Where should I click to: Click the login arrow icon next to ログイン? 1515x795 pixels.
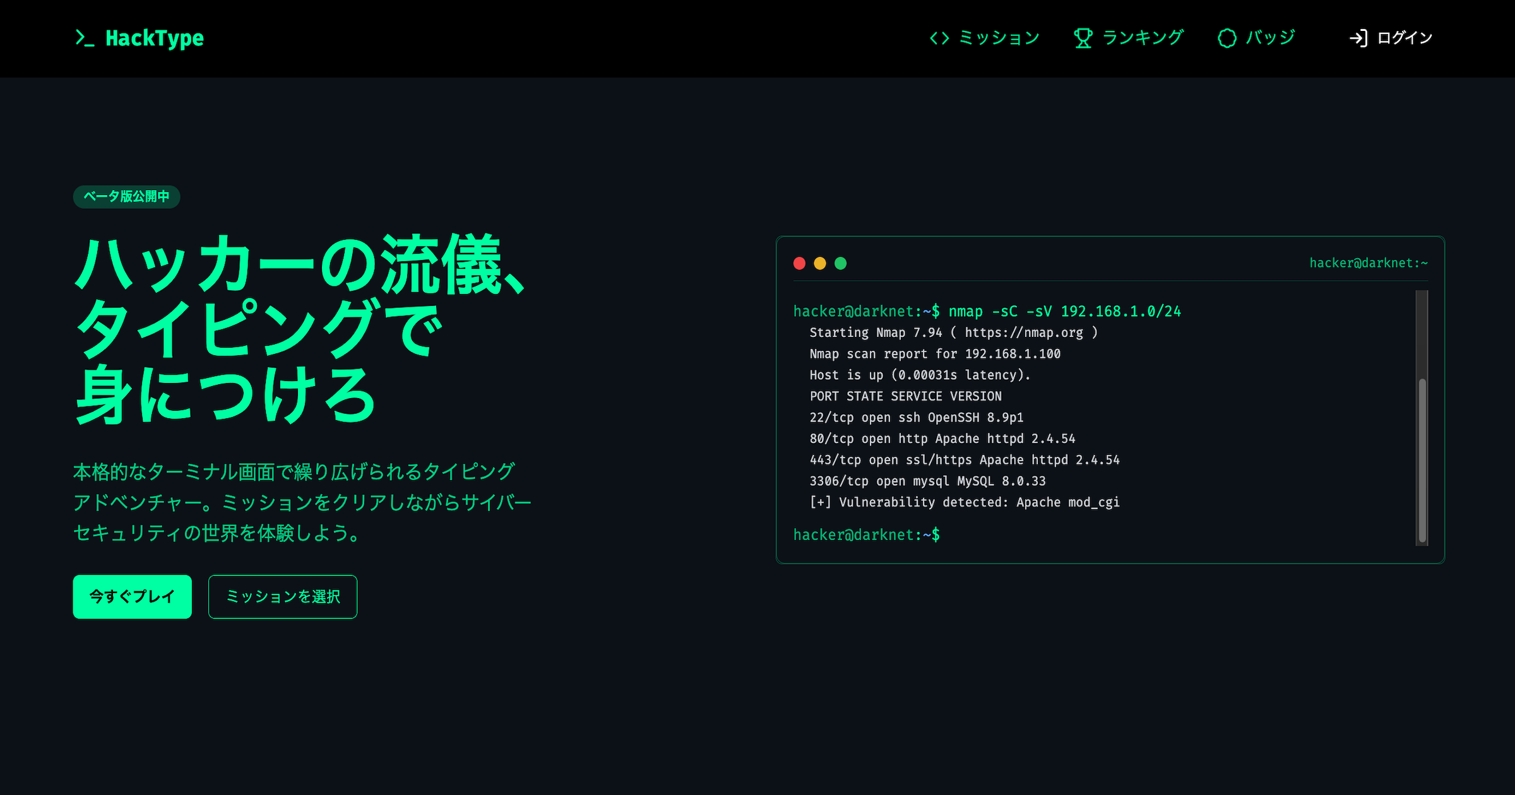[x=1358, y=38]
